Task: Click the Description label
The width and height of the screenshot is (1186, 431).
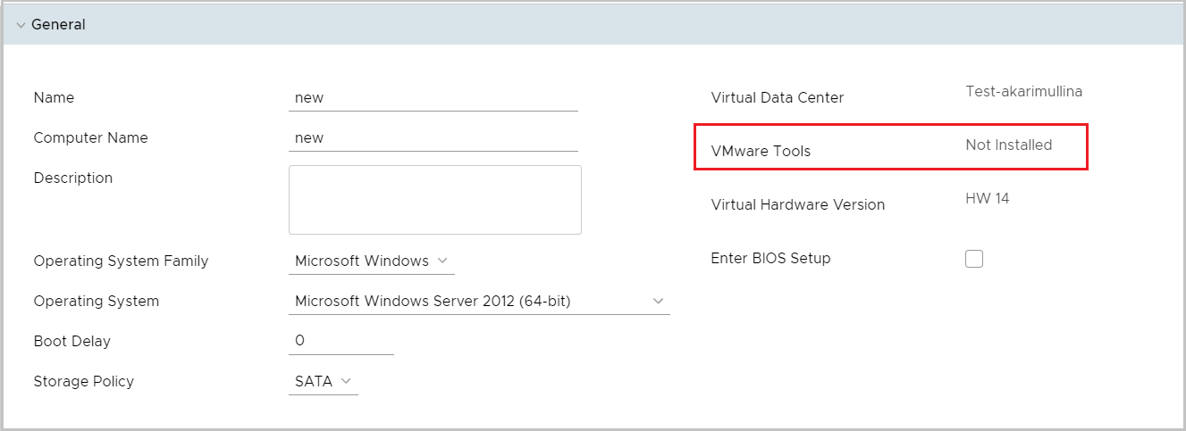Action: coord(73,178)
